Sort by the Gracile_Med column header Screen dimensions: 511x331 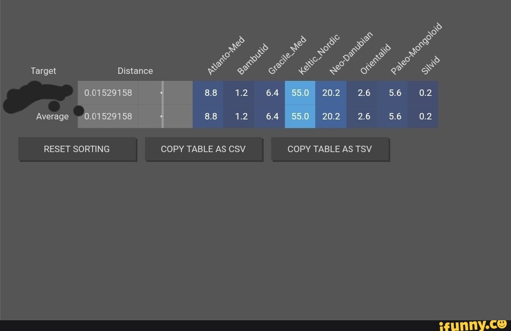click(287, 55)
